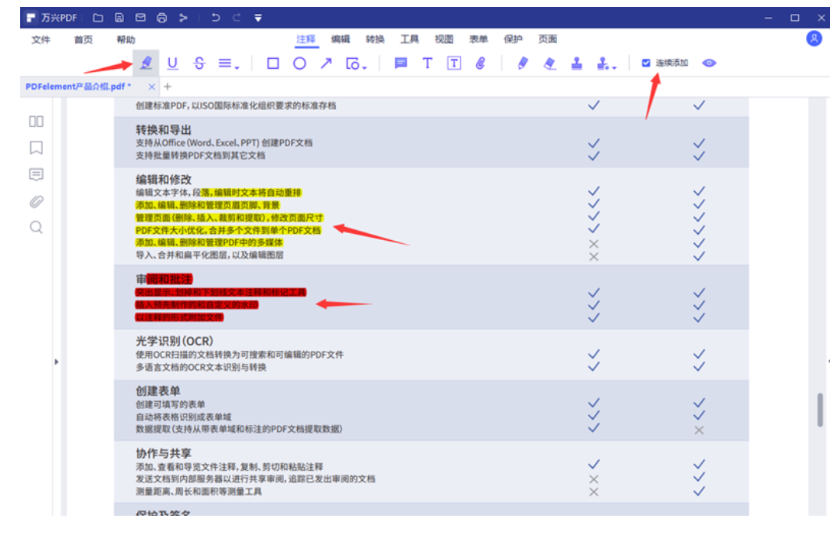This screenshot has height=539, width=830.
Task: Close the PDFelement产品介绍.pdf tab
Action: coord(152,87)
